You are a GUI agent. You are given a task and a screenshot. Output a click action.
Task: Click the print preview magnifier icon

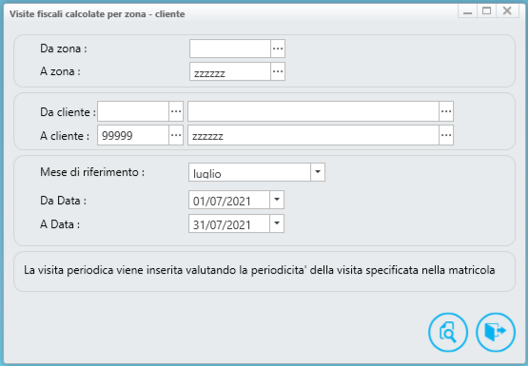[x=448, y=333]
